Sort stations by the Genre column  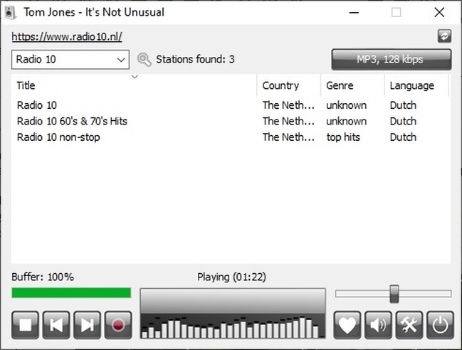pyautogui.click(x=352, y=85)
